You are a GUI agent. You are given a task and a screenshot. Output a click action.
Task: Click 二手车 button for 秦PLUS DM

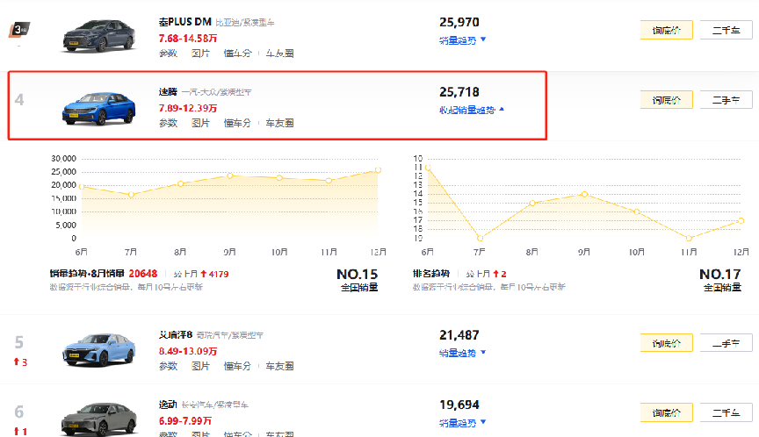726,30
